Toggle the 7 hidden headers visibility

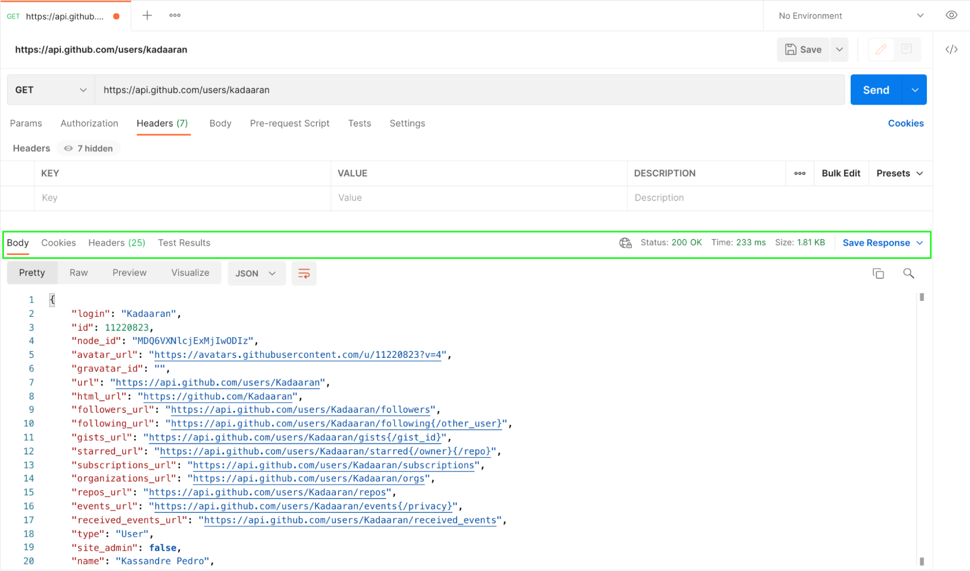pyautogui.click(x=88, y=148)
